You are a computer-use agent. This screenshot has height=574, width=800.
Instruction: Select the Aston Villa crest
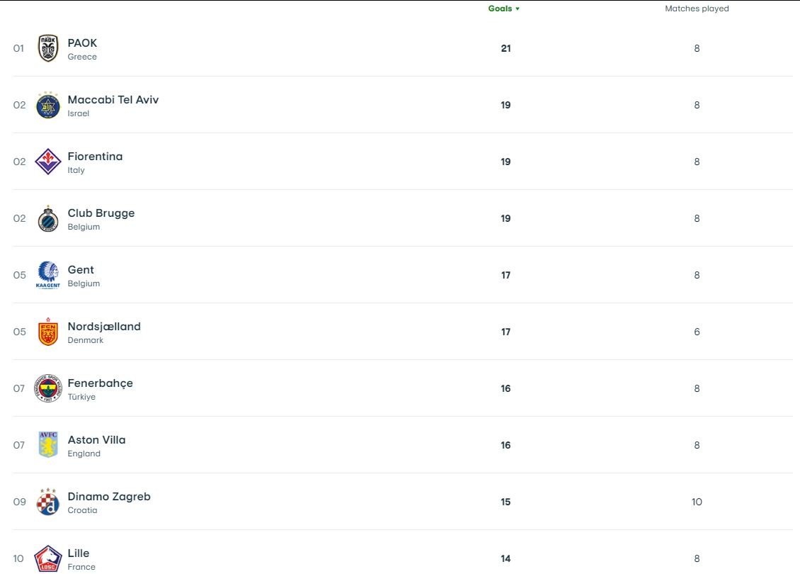tap(48, 445)
